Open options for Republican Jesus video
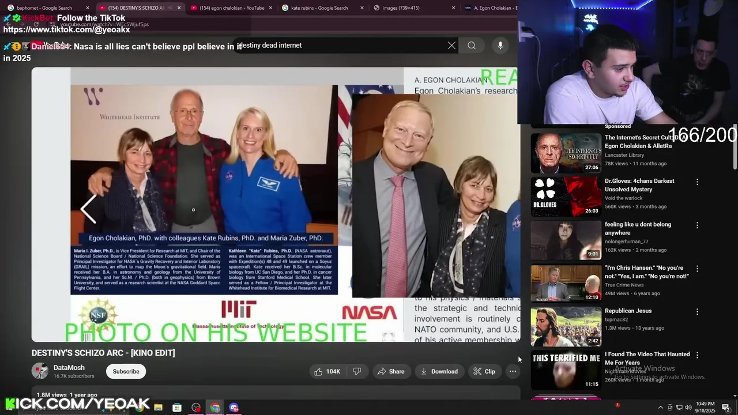The image size is (738, 415). coord(697,312)
